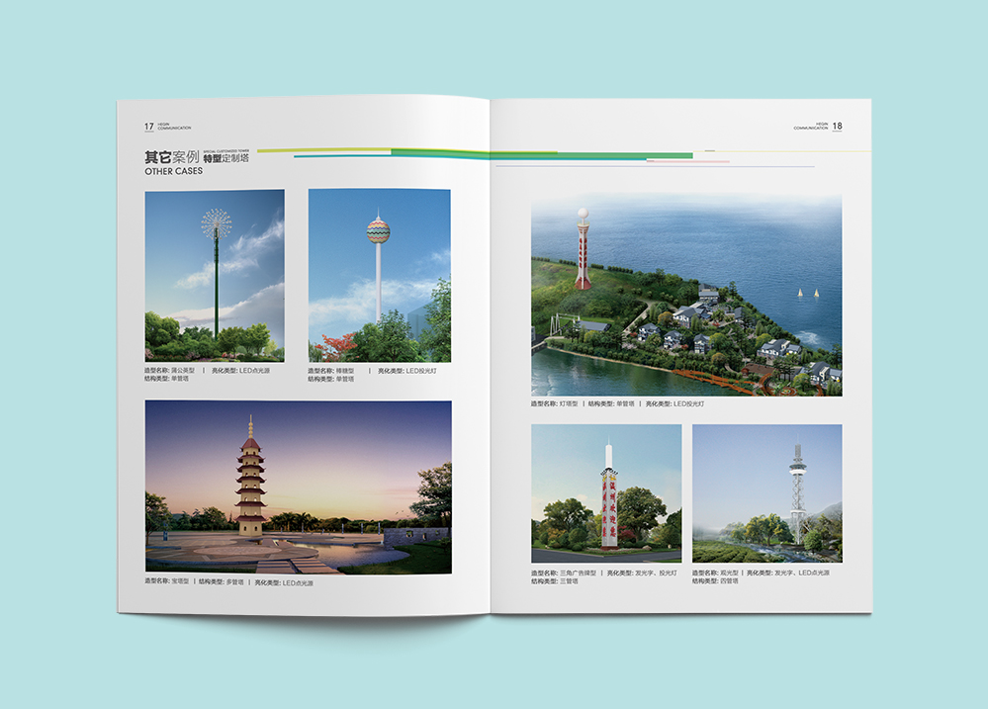The height and width of the screenshot is (709, 988).
Task: Click the white sailboats on the lake
Action: (x=807, y=293)
